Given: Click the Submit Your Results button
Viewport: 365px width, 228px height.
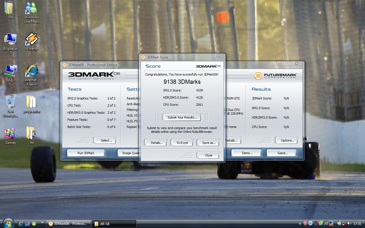Looking at the screenshot, I should [182, 117].
